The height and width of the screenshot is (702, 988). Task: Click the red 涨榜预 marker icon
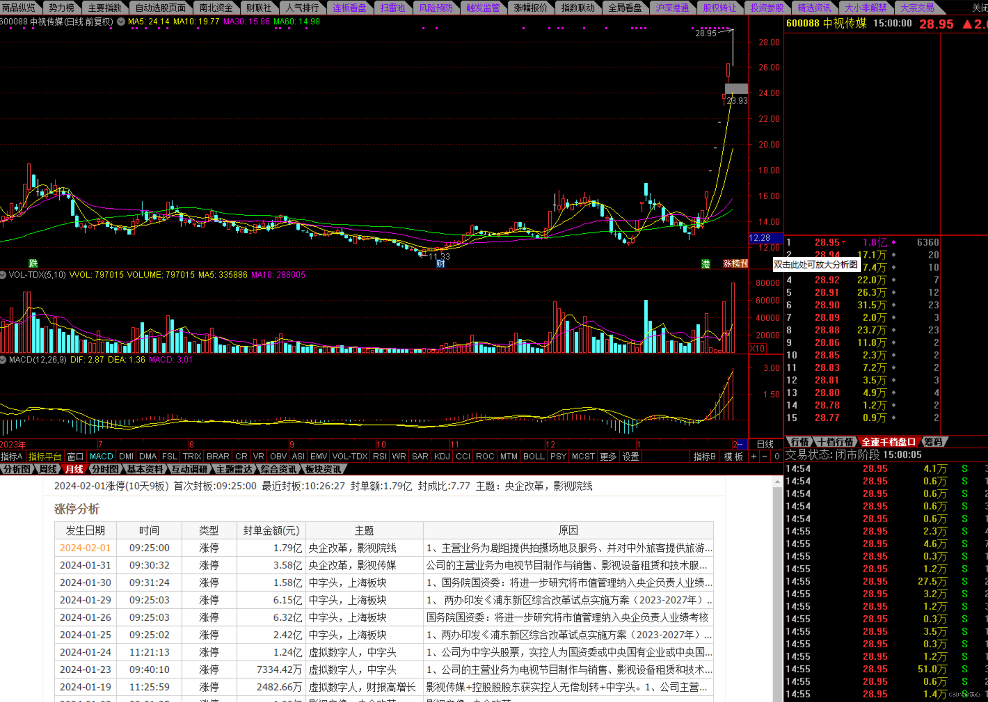[735, 264]
